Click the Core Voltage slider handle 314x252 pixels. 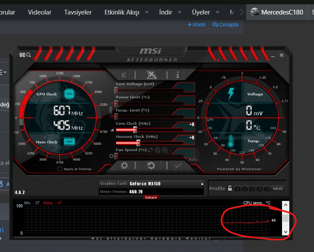[x=116, y=90]
